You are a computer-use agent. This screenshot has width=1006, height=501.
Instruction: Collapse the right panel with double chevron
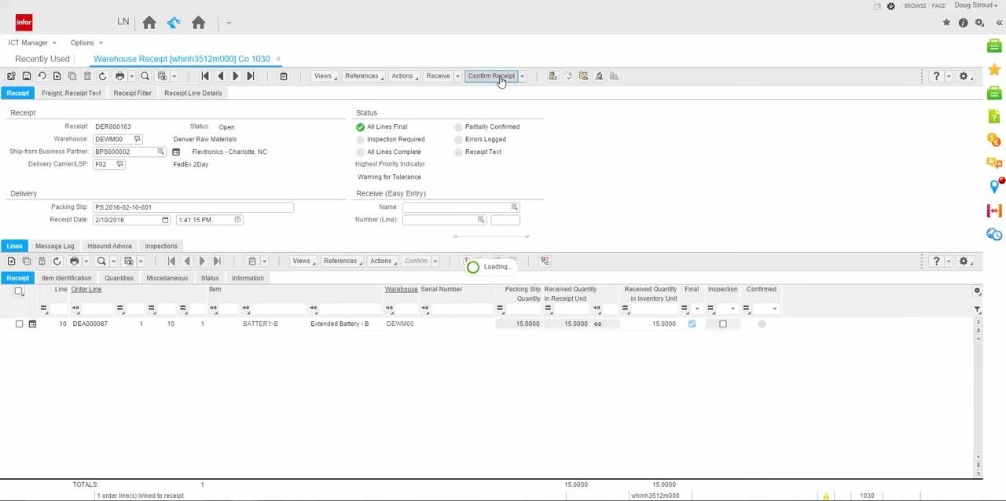pyautogui.click(x=999, y=23)
